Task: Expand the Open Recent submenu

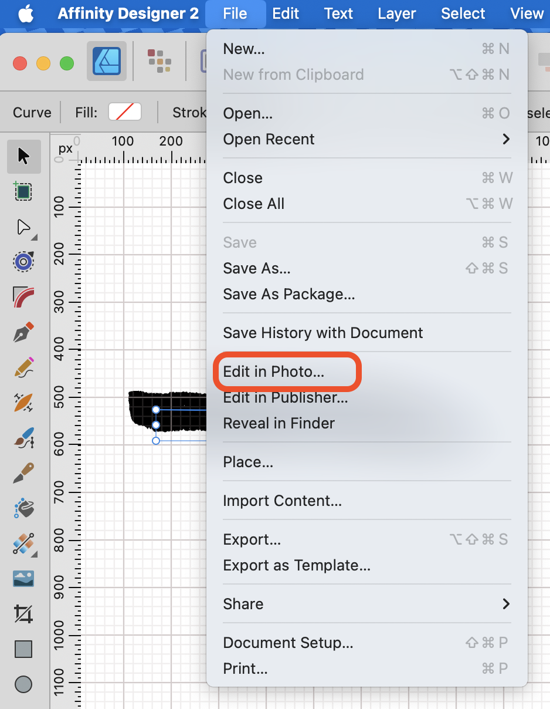Action: point(367,139)
